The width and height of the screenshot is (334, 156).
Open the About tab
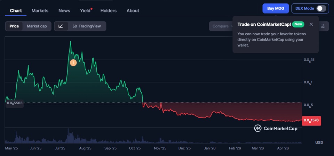(x=133, y=11)
